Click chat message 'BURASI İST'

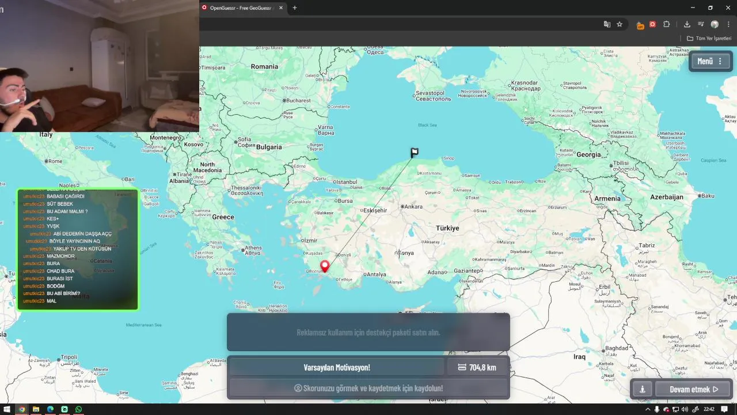coord(60,278)
